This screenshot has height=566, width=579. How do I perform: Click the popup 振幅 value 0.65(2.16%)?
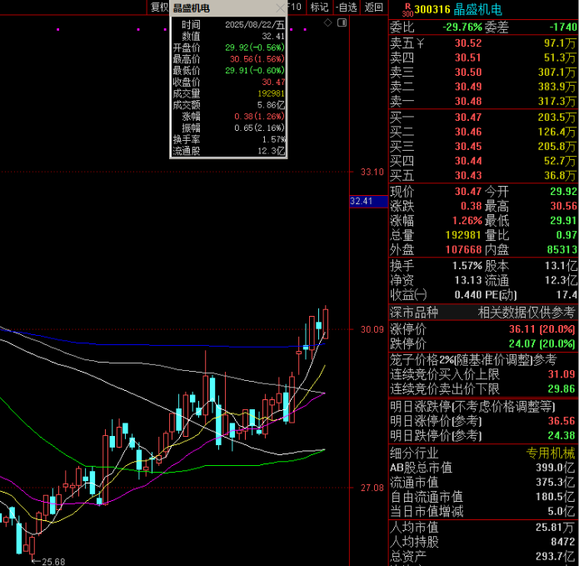260,128
